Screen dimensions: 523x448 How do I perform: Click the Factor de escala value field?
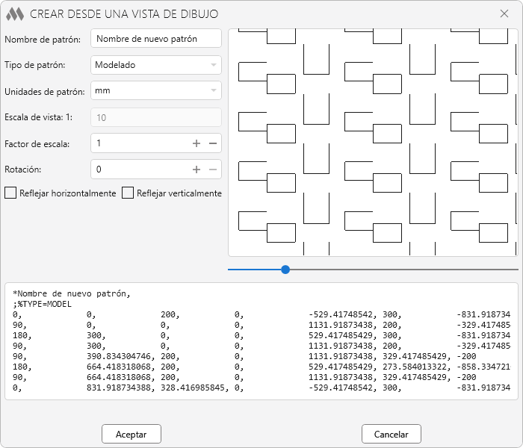pos(140,143)
